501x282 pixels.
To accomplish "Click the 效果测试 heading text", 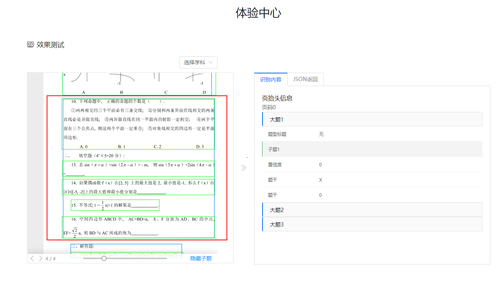I will [x=50, y=45].
